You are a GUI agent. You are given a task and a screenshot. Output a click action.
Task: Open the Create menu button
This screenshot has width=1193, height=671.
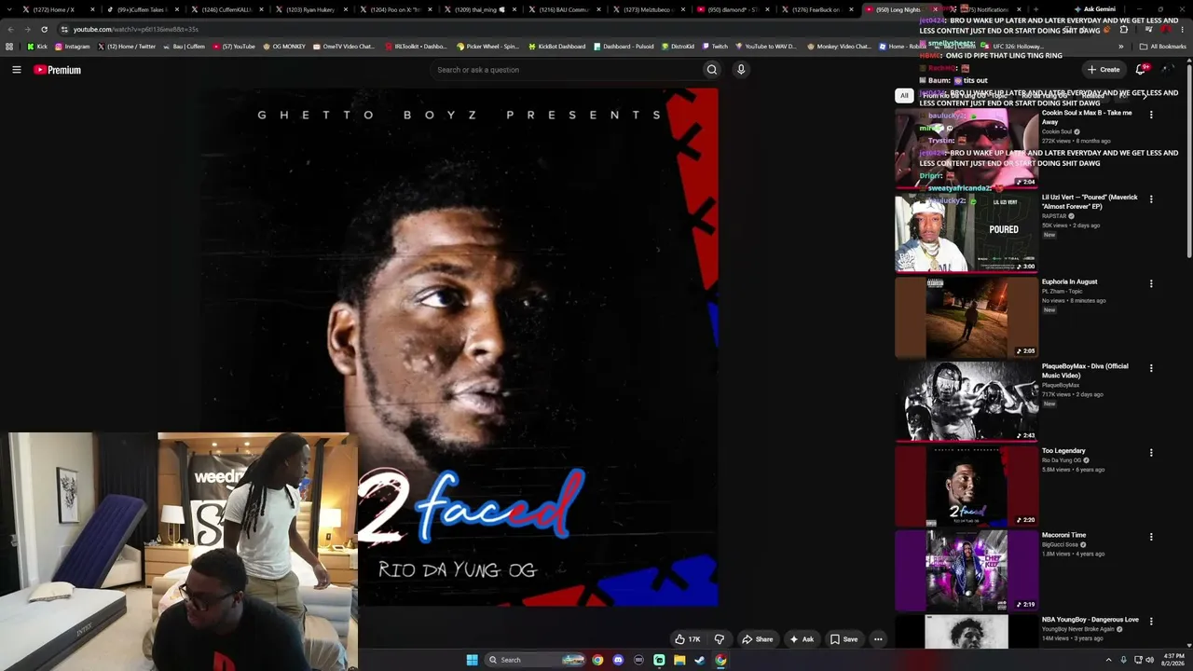point(1104,70)
